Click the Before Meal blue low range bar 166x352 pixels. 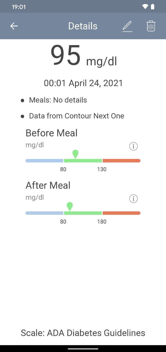click(44, 161)
